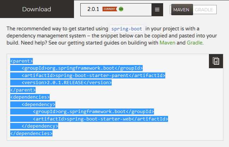Click the spring-boot inline code label
The height and width of the screenshot is (147, 229).
126,29
